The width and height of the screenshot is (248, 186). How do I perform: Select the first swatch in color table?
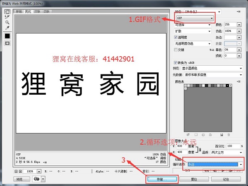[186, 86]
